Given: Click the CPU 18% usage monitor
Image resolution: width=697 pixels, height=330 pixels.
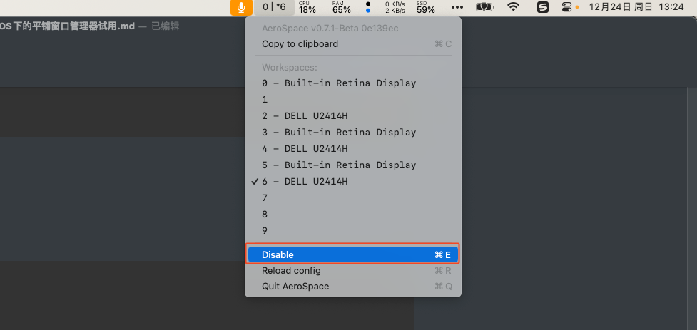Looking at the screenshot, I should tap(307, 7).
